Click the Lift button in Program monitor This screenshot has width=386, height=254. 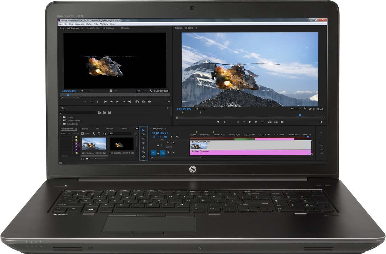click(x=269, y=122)
